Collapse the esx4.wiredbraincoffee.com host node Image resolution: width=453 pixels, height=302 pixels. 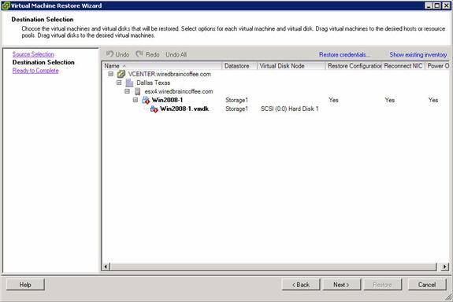pos(127,91)
